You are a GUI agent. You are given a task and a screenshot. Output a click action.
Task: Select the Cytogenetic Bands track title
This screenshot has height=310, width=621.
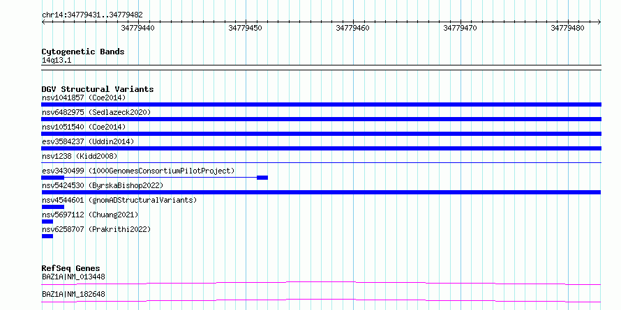tap(83, 52)
